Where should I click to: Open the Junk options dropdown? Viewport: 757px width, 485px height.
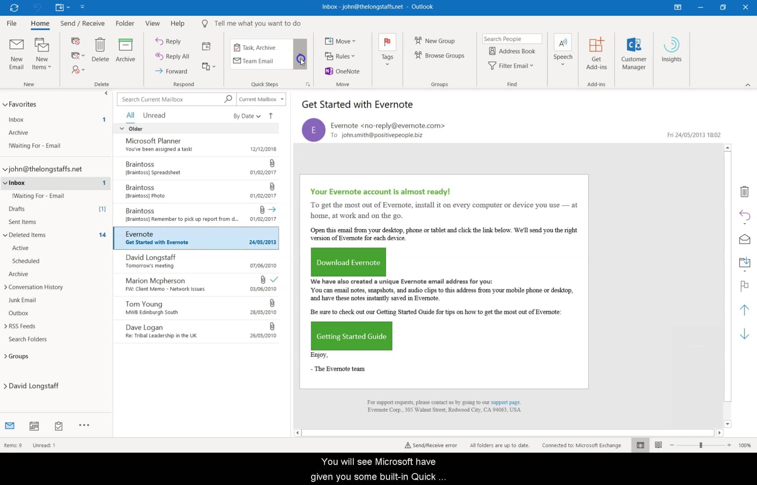click(x=78, y=70)
